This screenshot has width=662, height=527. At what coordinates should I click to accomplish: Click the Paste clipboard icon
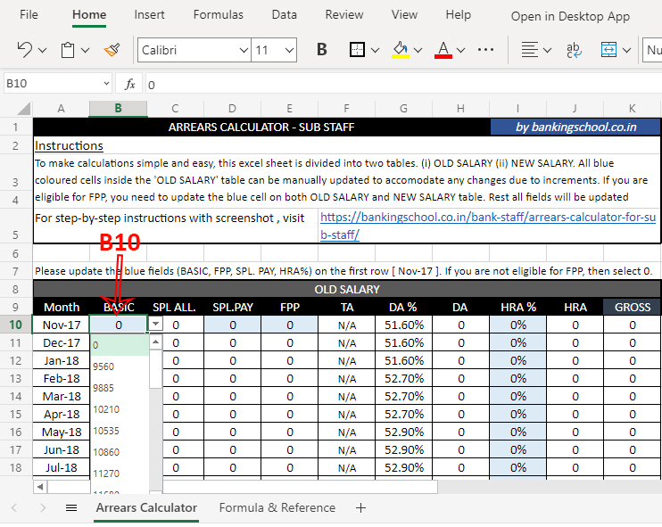[x=68, y=50]
